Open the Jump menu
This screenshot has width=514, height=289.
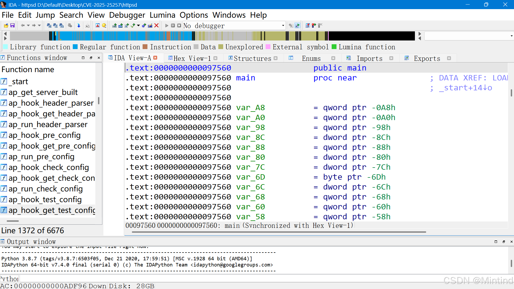point(45,15)
